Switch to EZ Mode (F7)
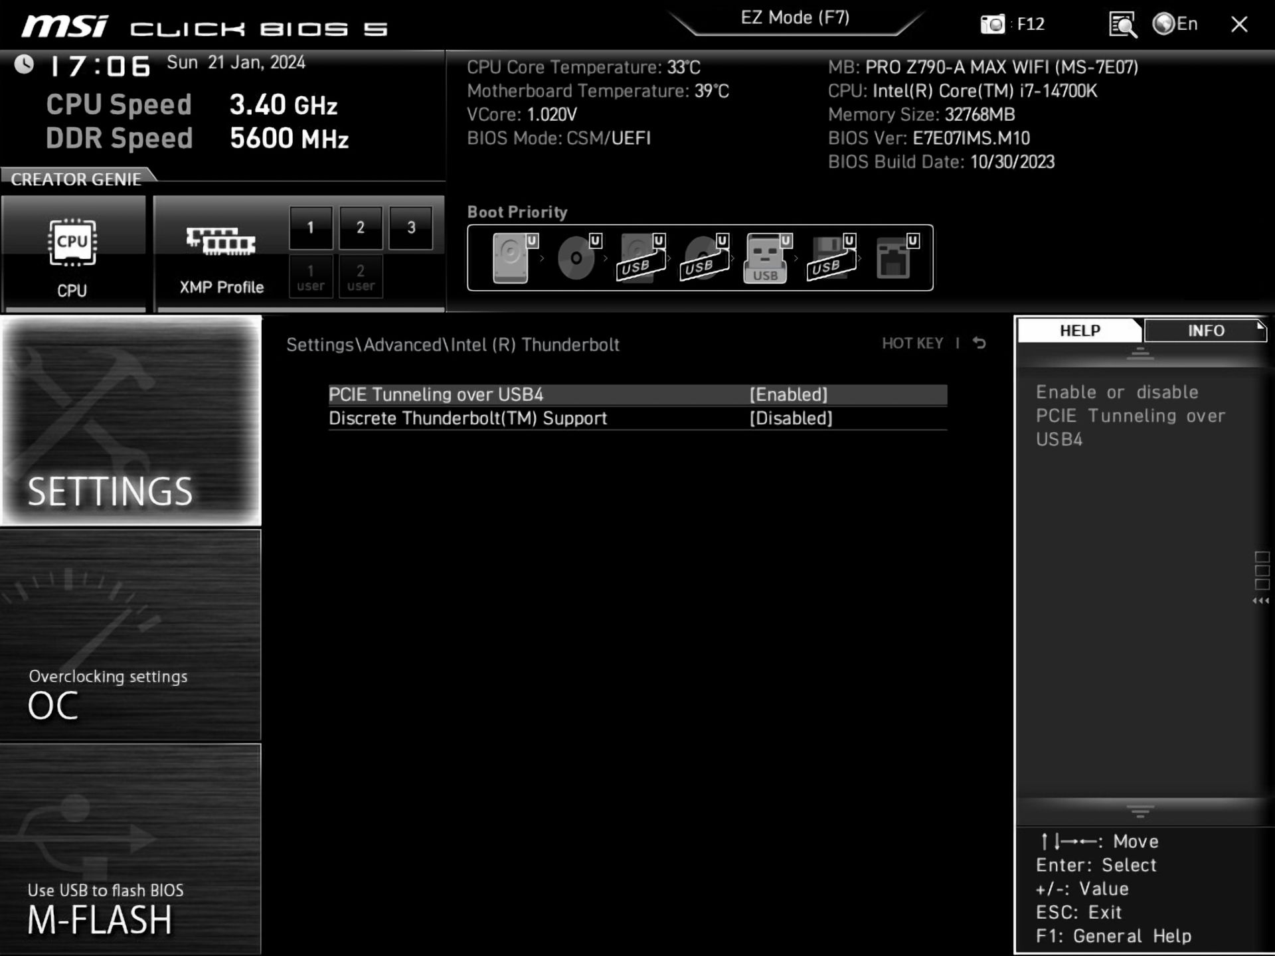 pyautogui.click(x=795, y=18)
